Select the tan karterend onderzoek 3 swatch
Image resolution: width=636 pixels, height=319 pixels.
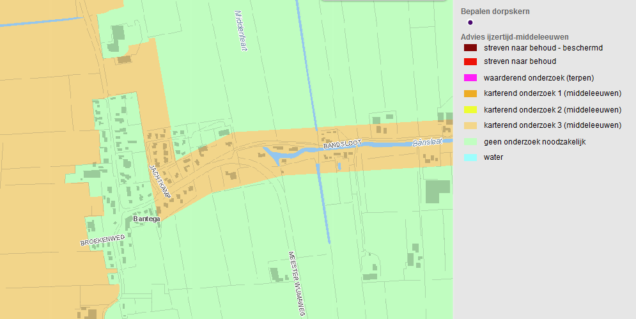pyautogui.click(x=470, y=125)
